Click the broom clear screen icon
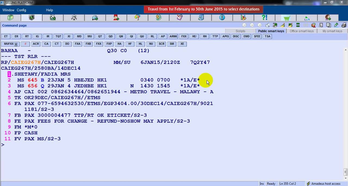Screen dimensions: 348x186 [x=283, y=25]
